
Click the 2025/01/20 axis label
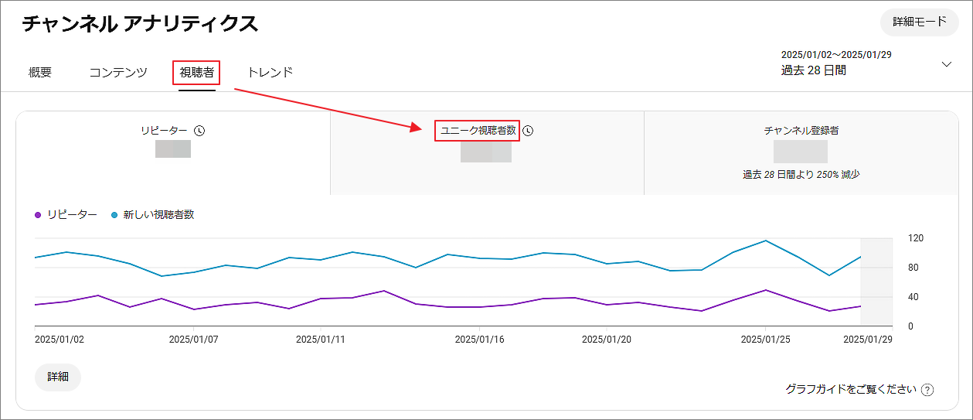607,340
